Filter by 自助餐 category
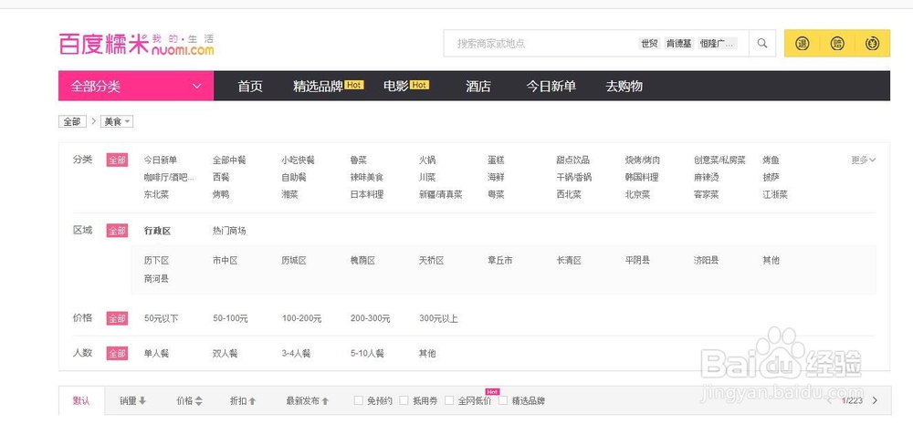 [x=294, y=177]
